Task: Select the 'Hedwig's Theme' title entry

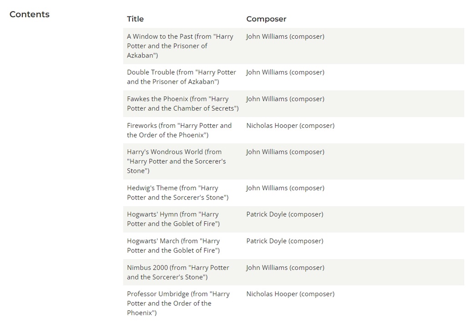Action: (x=178, y=193)
